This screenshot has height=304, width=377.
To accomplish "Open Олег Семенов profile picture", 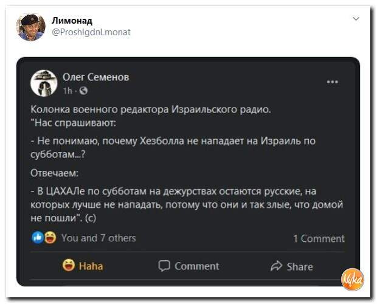I will (44, 83).
